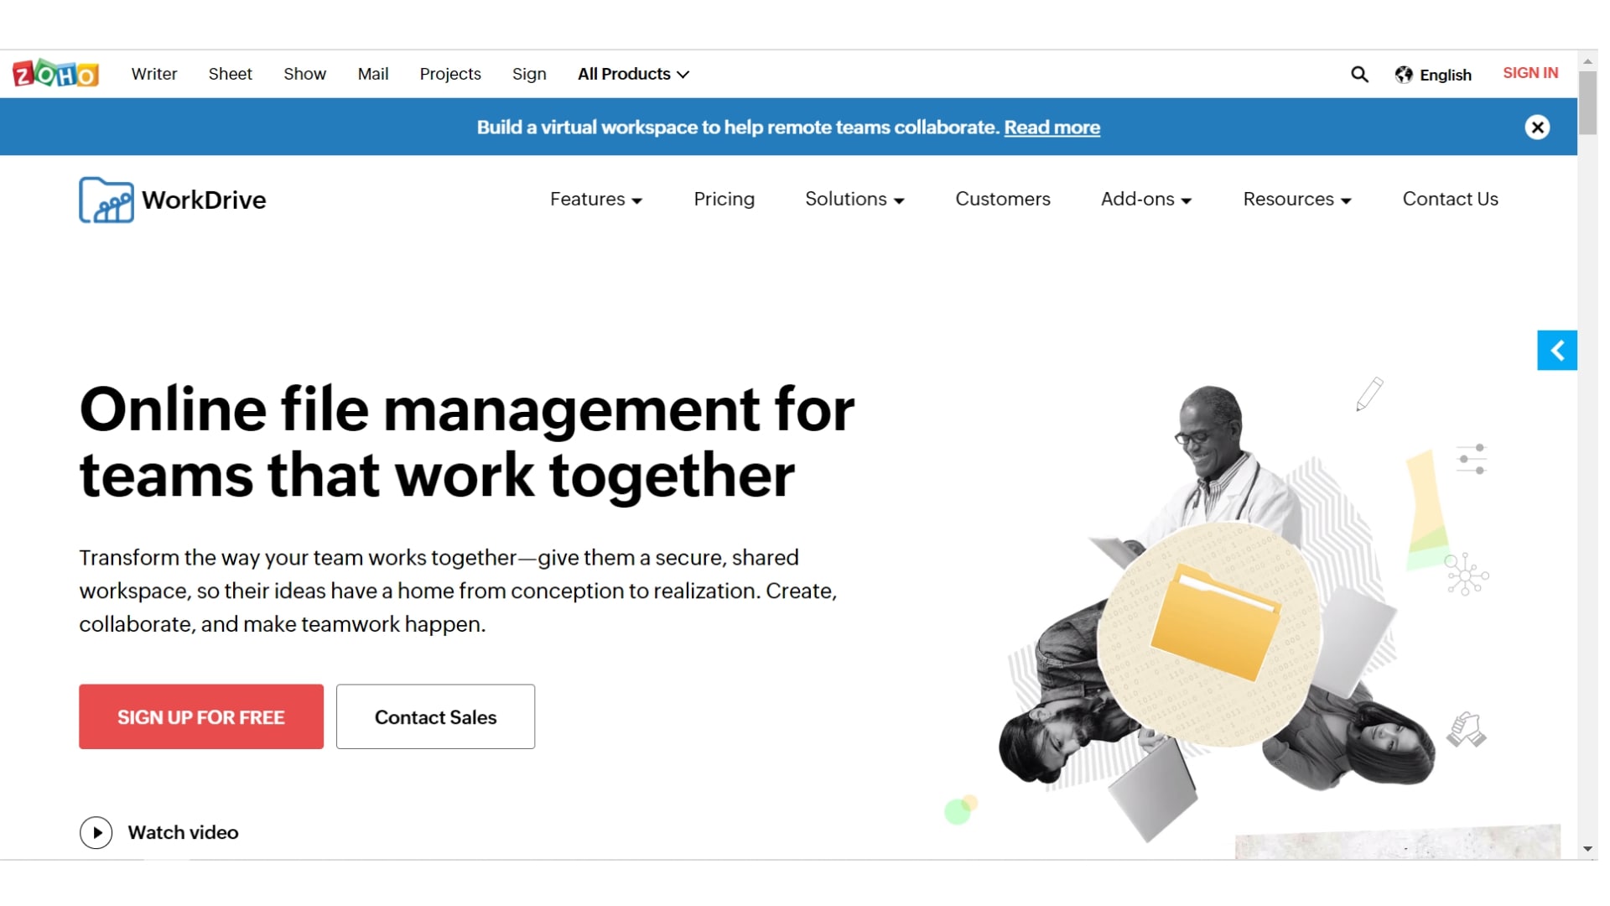Expand the Features menu
Viewport: 1610px width, 906px height.
tap(596, 200)
